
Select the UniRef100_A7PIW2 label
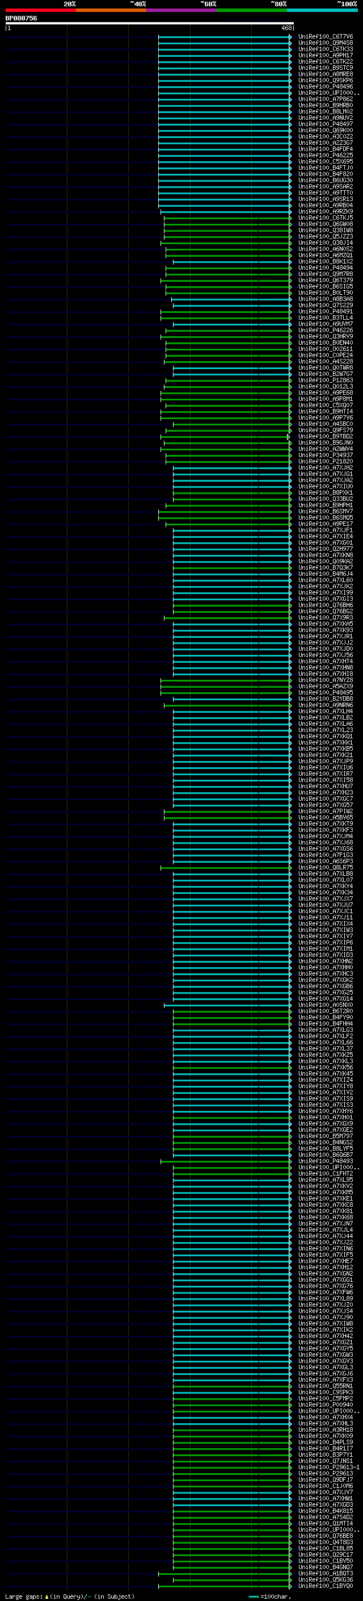(x=326, y=812)
